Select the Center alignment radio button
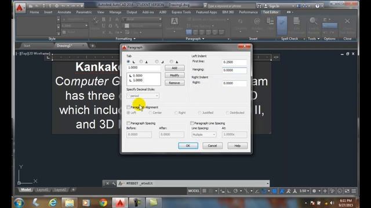 [150, 113]
